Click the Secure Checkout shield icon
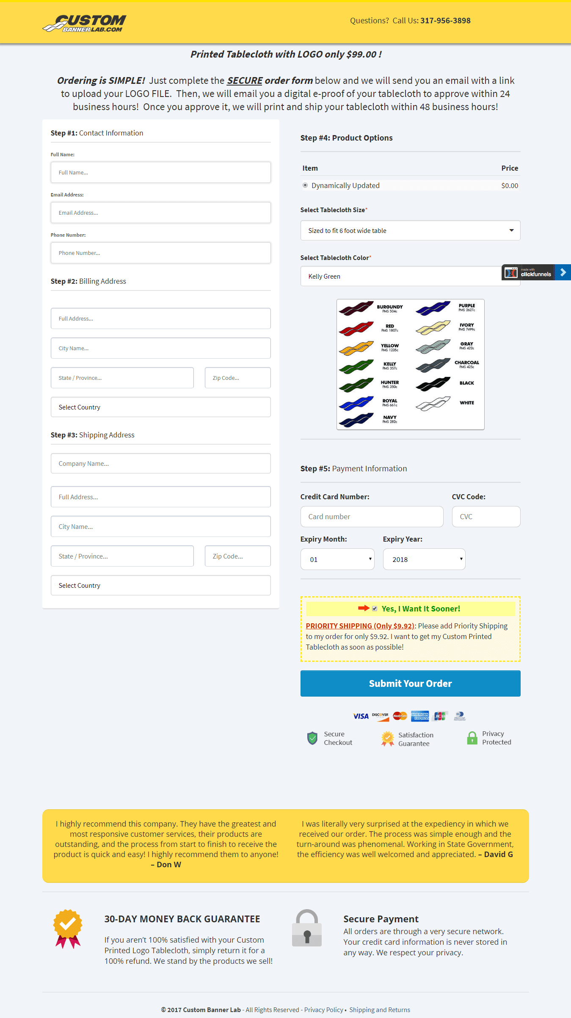Screen dimensions: 571x1018 (312, 738)
